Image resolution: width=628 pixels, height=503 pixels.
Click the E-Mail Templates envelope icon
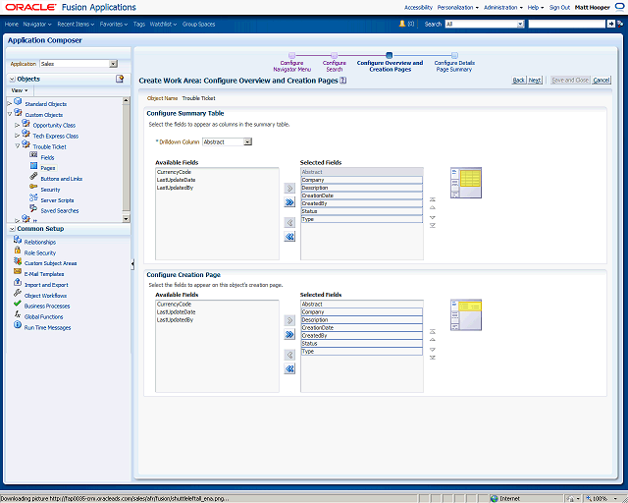tap(18, 271)
